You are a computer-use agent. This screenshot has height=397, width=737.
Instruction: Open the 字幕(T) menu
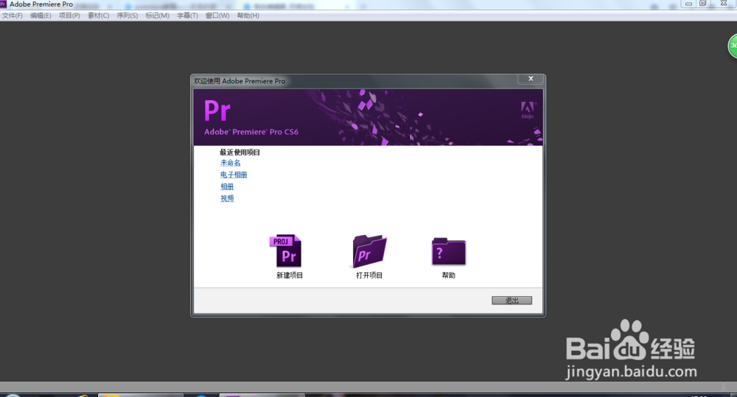point(187,15)
